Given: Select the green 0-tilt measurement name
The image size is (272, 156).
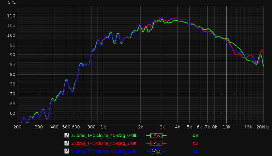Looking at the screenshot, I should pyautogui.click(x=104, y=136).
